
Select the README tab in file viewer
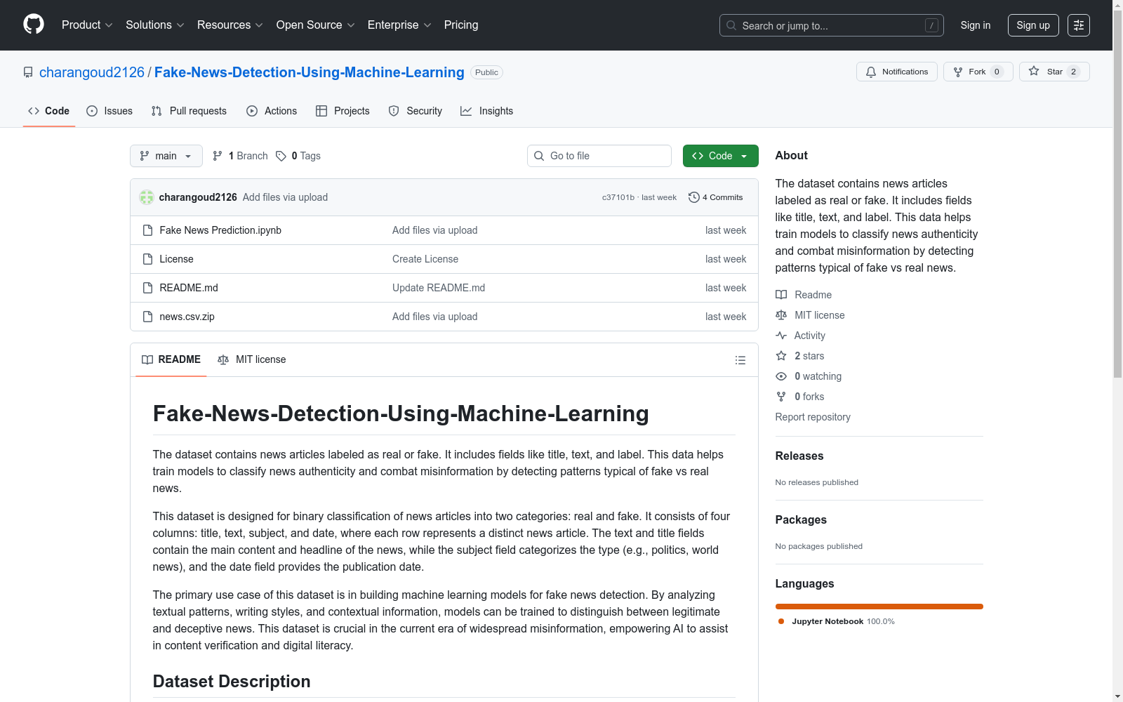click(171, 359)
